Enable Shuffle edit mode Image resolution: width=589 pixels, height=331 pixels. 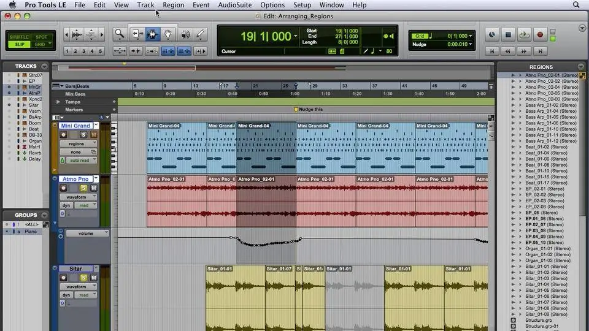coord(19,37)
